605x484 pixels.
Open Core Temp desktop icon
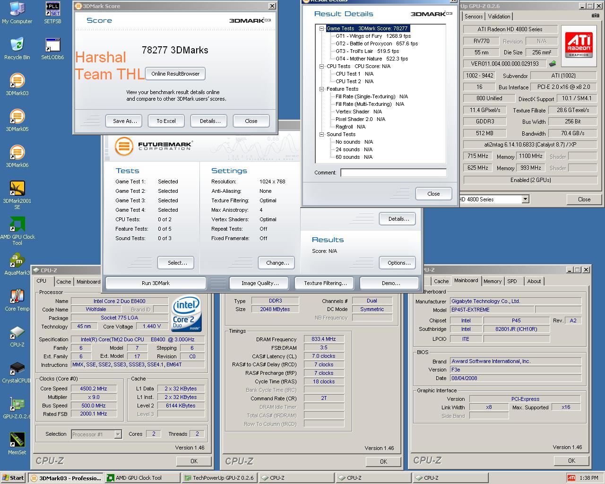point(17,300)
